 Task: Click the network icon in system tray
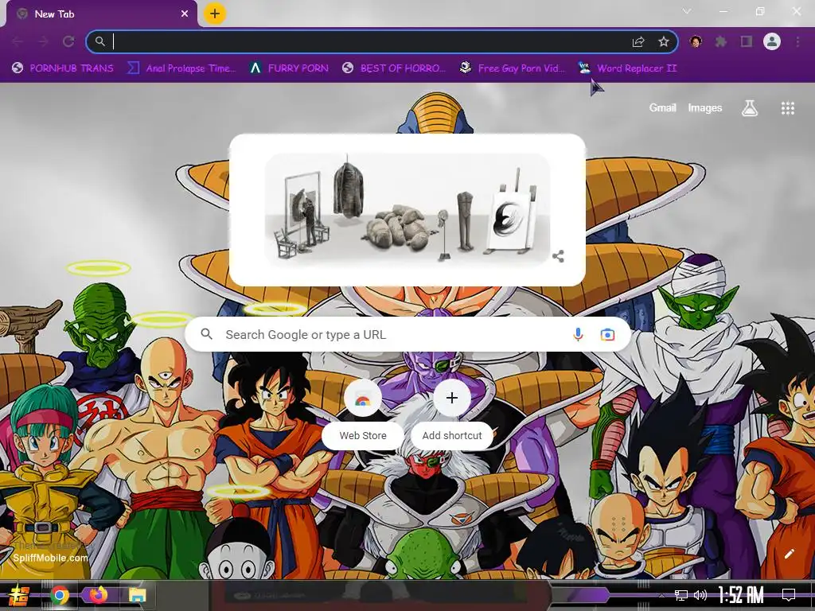[680, 595]
